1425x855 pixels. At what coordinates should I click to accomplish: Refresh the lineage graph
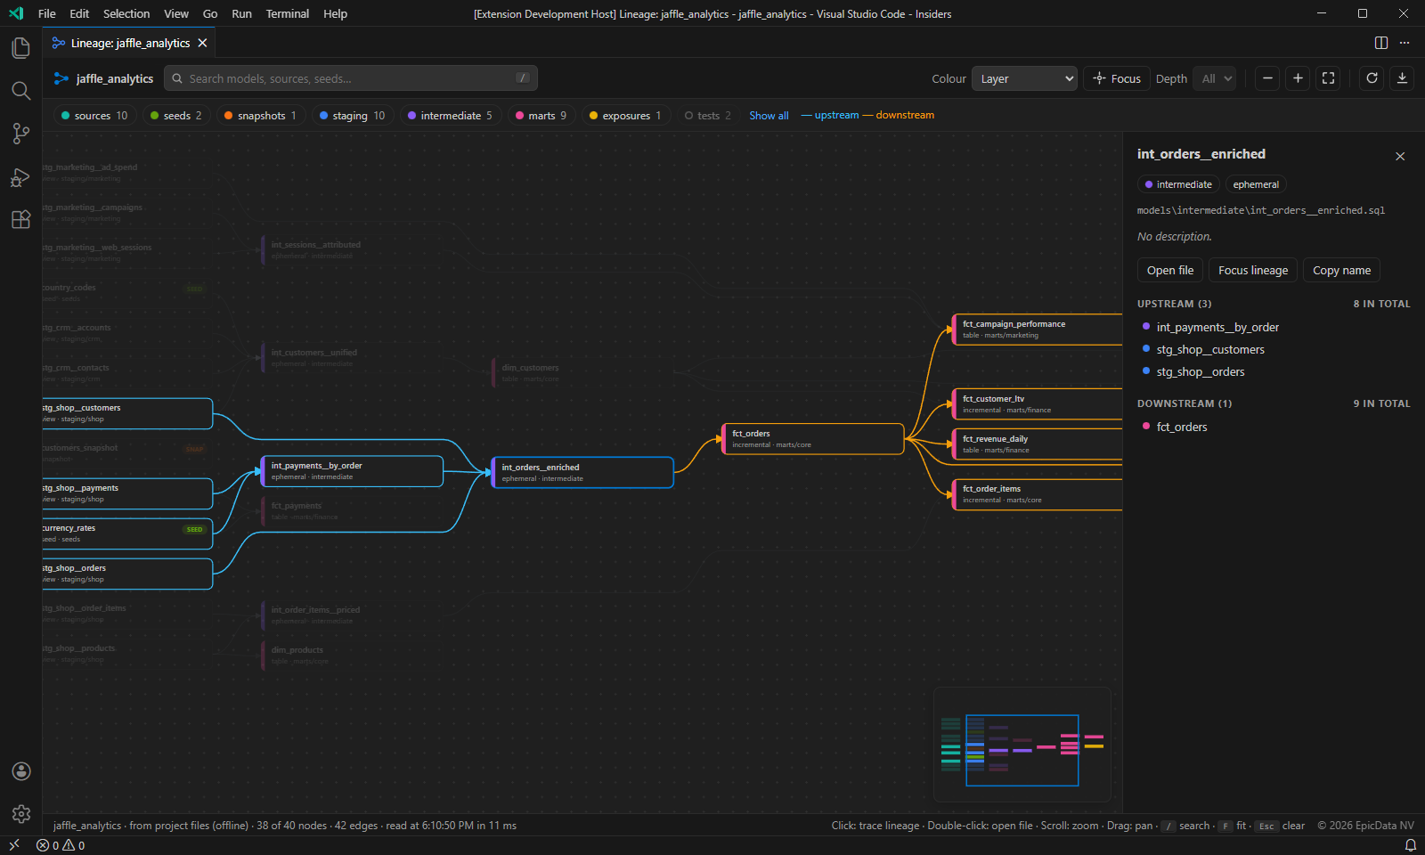tap(1372, 78)
